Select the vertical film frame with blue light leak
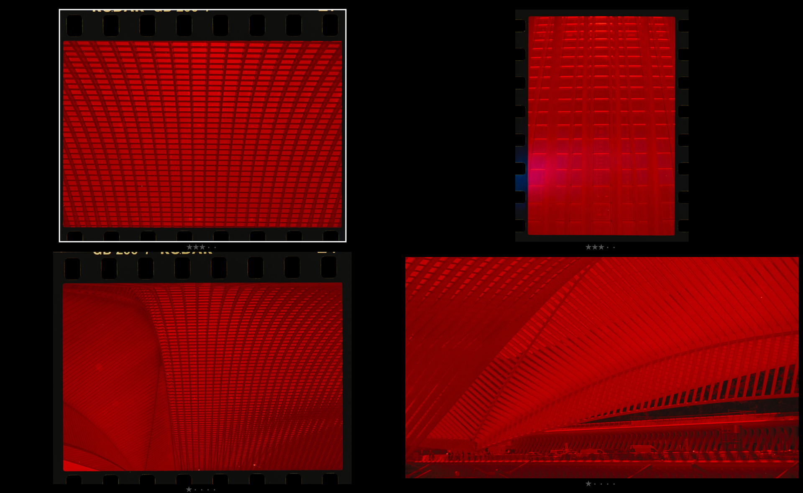The image size is (803, 493). coord(601,125)
